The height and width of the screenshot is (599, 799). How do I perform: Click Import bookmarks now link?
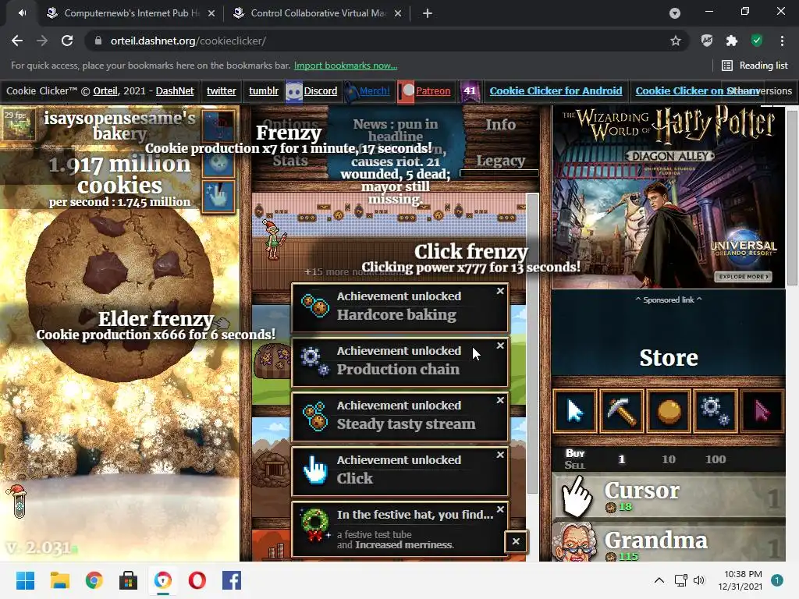pos(346,66)
